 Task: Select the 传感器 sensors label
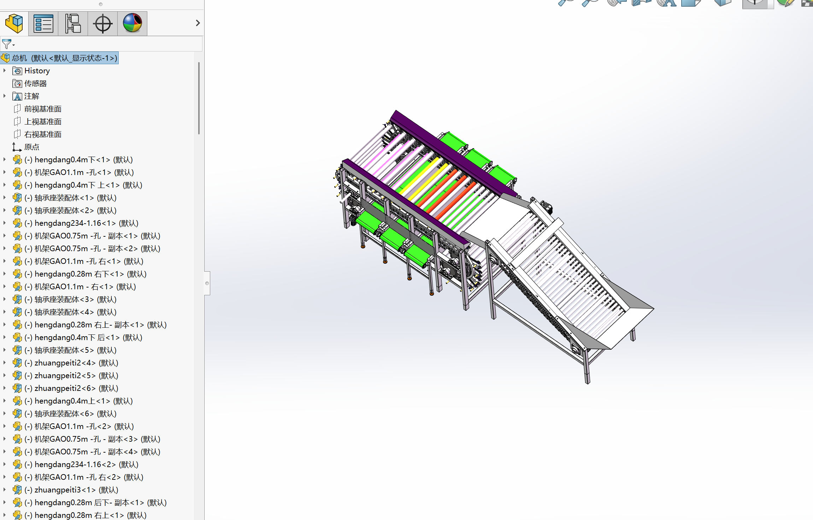[x=35, y=84]
